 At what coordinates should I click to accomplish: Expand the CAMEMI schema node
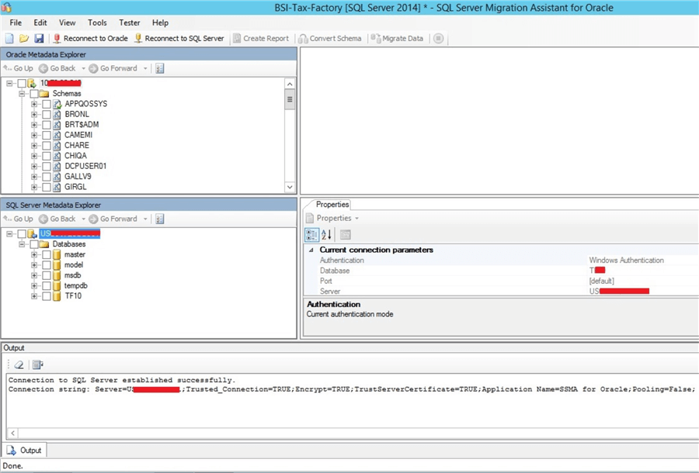[33, 135]
